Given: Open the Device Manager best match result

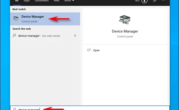Looking at the screenshot, I should 45,19.
